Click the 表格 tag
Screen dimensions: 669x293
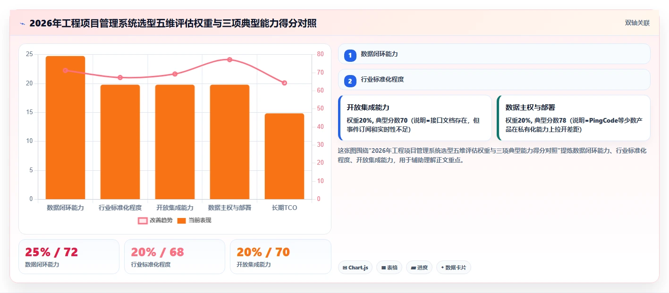pyautogui.click(x=389, y=268)
